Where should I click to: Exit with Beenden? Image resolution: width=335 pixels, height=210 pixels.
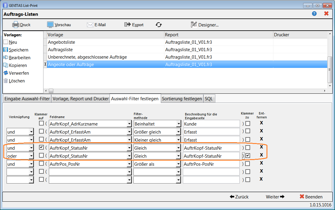tap(311, 197)
